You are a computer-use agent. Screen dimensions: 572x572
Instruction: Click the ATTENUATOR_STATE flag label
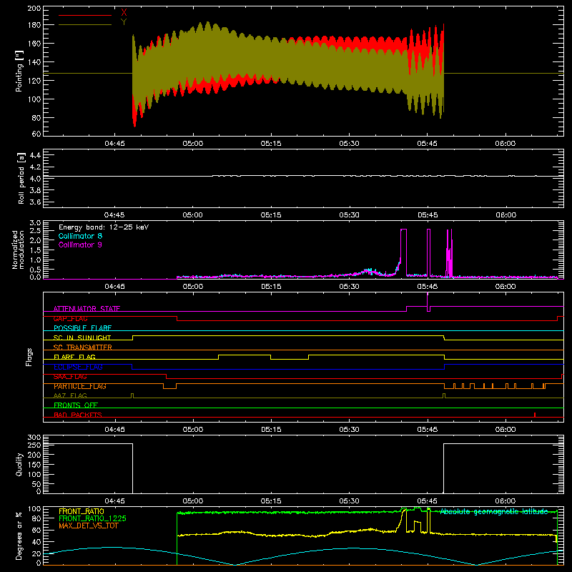tap(87, 309)
